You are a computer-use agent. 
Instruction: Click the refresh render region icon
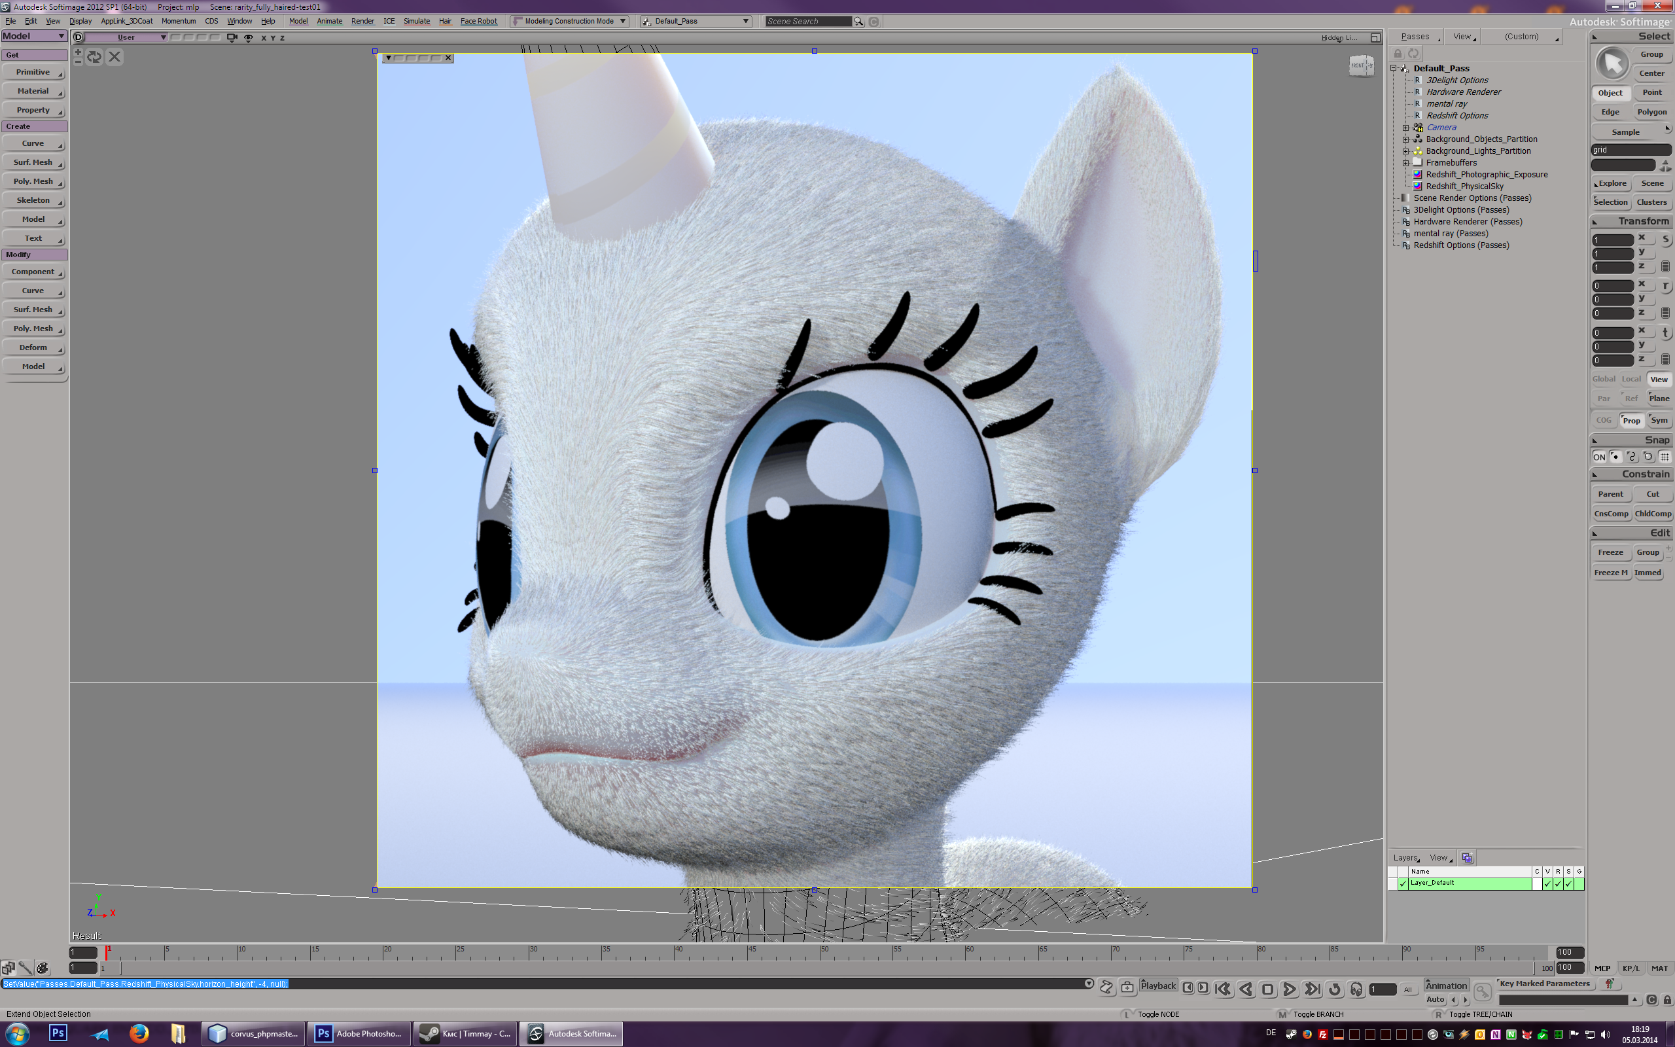point(95,57)
